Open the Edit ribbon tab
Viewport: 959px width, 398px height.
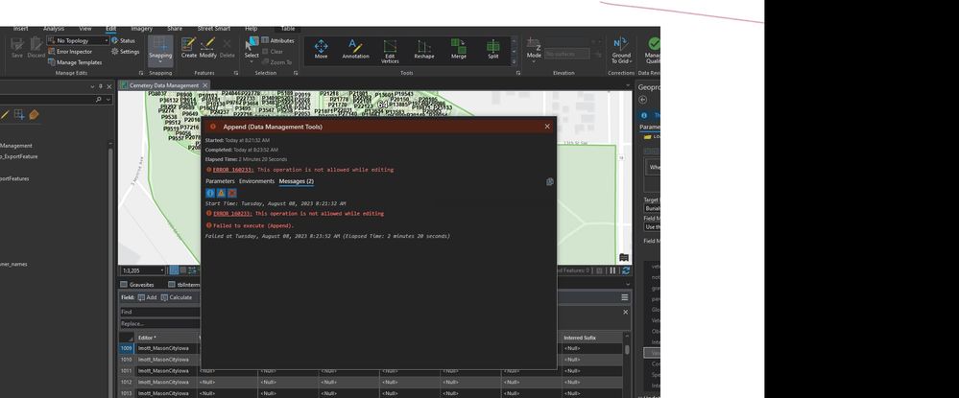tap(110, 29)
